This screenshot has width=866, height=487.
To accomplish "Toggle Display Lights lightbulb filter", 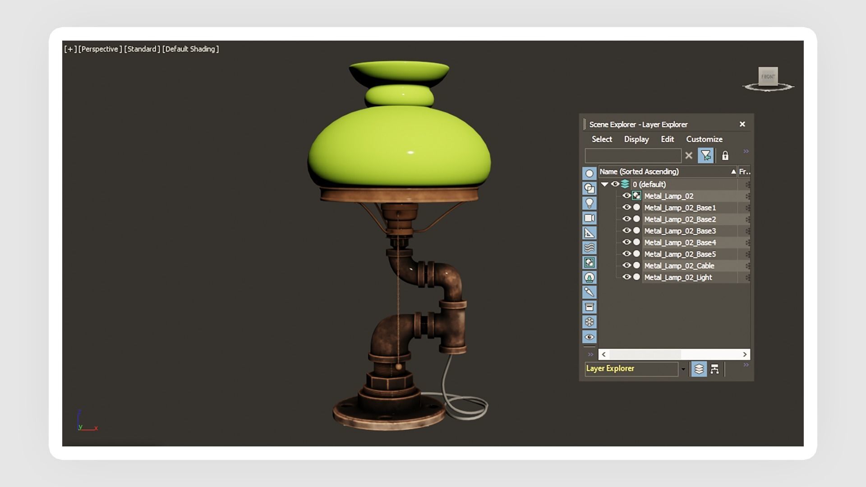I will coord(589,203).
